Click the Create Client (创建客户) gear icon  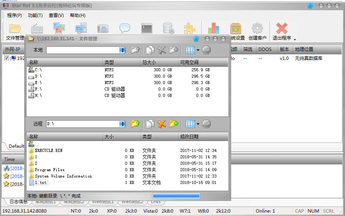pyautogui.click(x=257, y=28)
